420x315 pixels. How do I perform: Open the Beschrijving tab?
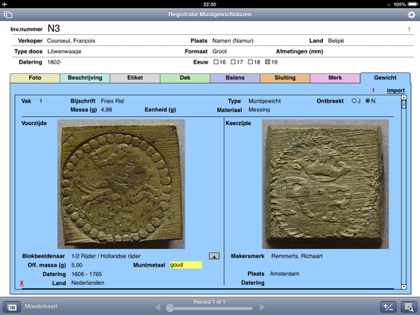click(x=85, y=78)
